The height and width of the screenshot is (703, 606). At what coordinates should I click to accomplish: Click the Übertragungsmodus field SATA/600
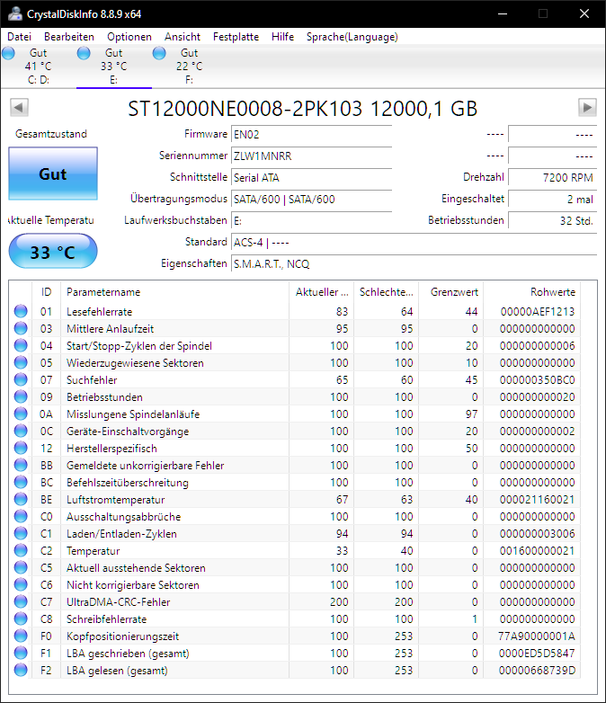(312, 199)
